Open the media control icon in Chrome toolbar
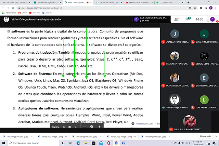 coord(206,8)
